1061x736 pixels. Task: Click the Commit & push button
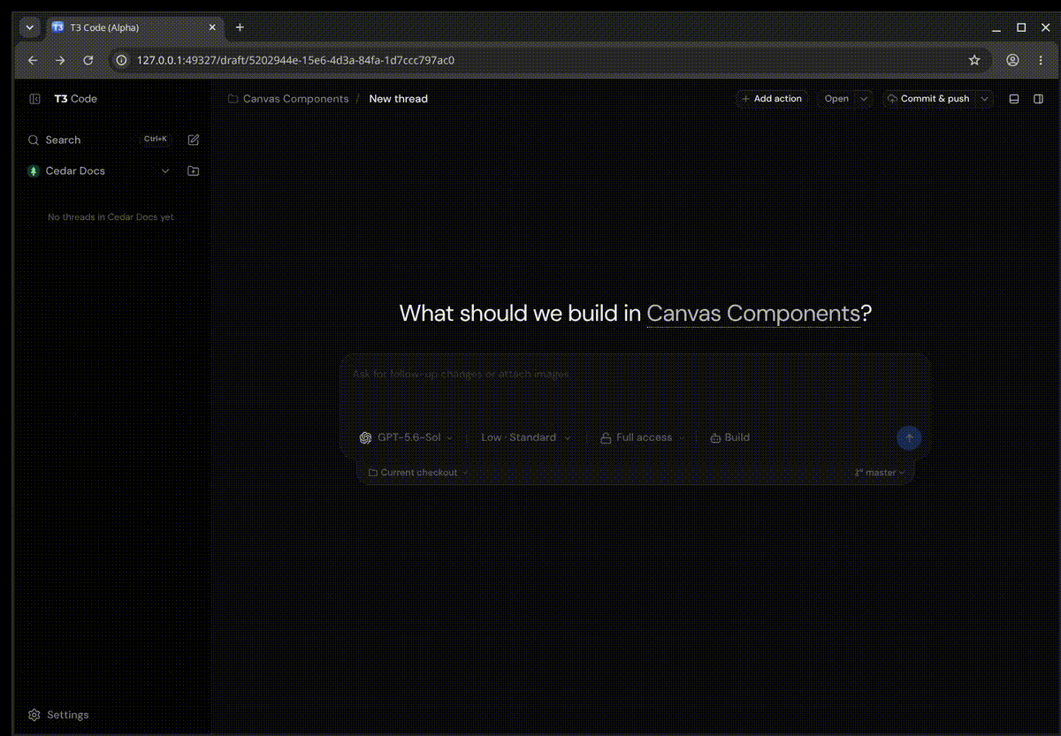coord(928,99)
